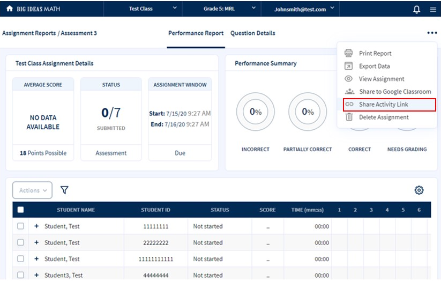Click the 18 Points Possible text

point(43,153)
